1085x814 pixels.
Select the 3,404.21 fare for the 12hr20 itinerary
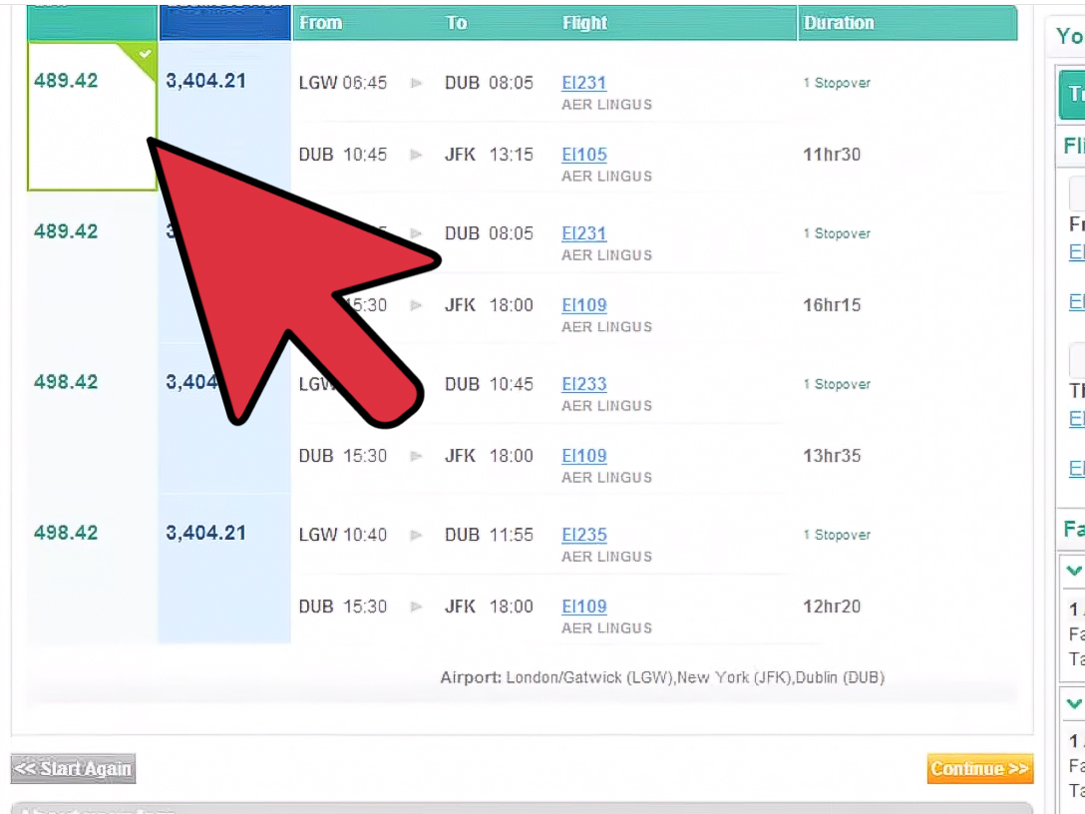click(205, 533)
